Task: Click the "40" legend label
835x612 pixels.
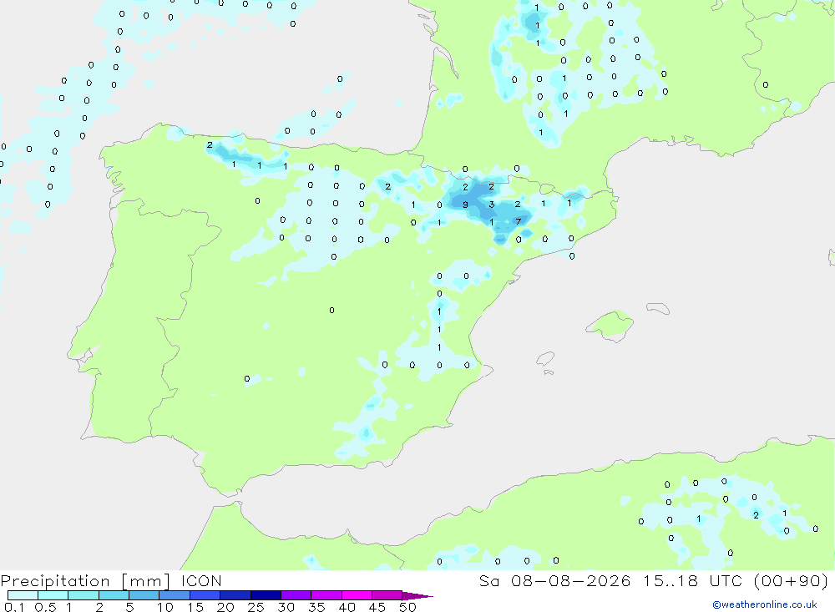Action: [347, 607]
